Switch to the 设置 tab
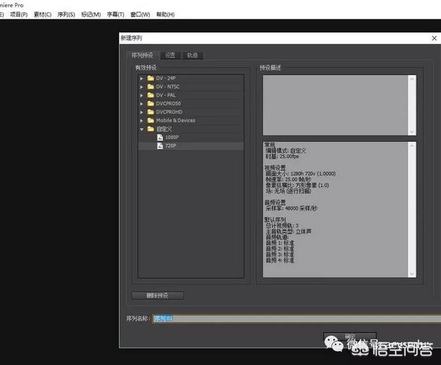441x365 pixels. pos(170,55)
